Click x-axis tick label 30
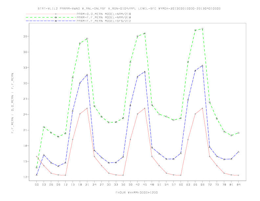This screenshot has width=260, height=201. point(109,185)
